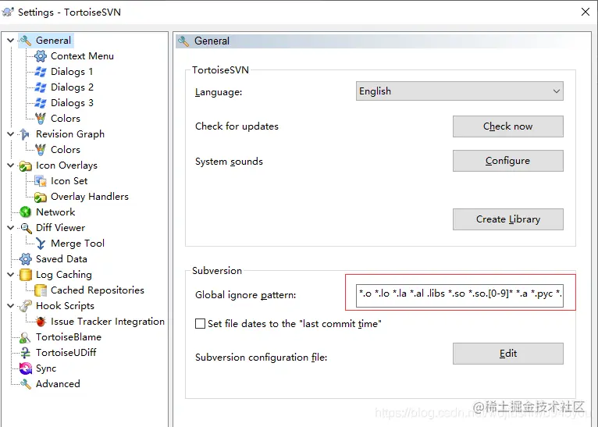Viewport: 598px width, 427px height.
Task: Click Configure for system sounds
Action: tap(508, 161)
